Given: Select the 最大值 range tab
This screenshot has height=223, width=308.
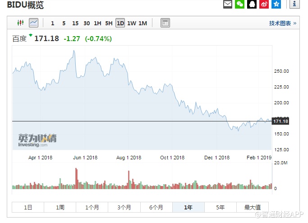Looking at the screenshot, I should (253, 207).
